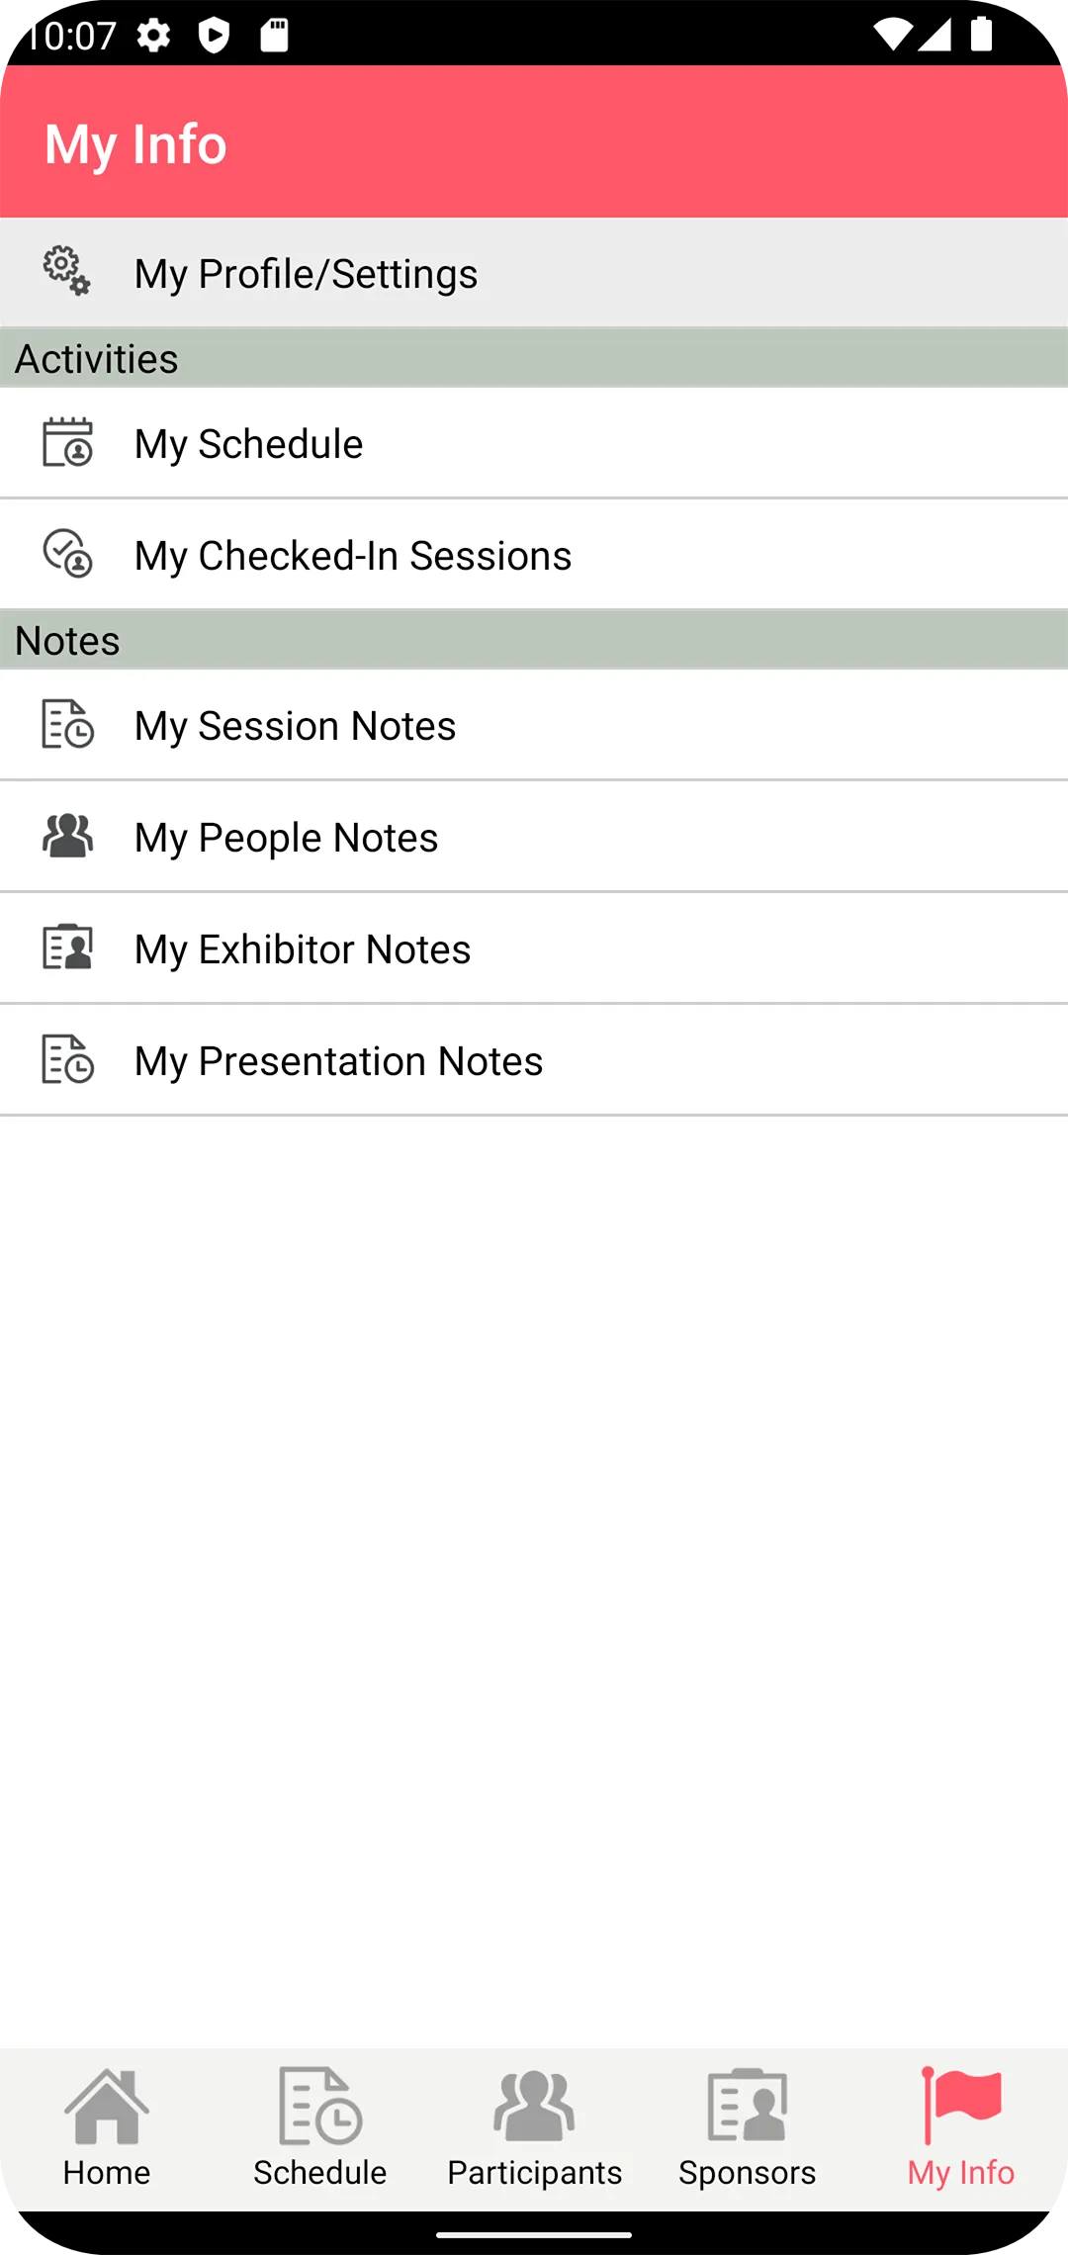Image resolution: width=1068 pixels, height=2255 pixels.
Task: Switch to the Schedule tab
Action: [320, 2126]
